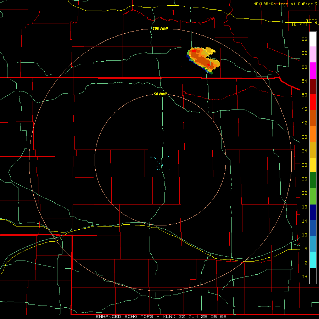
Task: Click the 6 label on the legend
Action: pyautogui.click(x=306, y=248)
